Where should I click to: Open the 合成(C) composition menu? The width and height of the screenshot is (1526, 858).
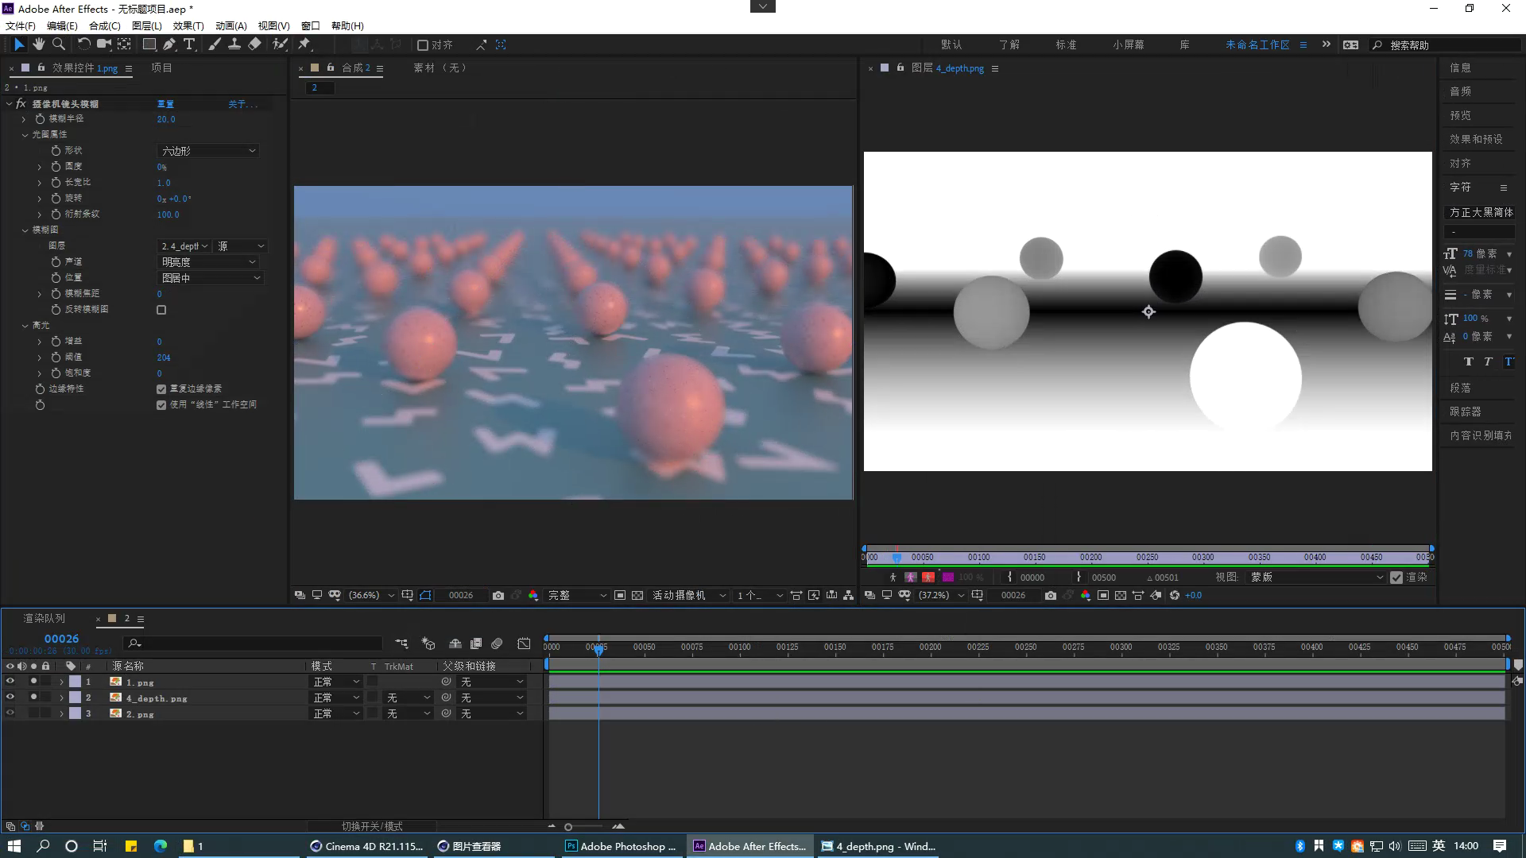[105, 25]
